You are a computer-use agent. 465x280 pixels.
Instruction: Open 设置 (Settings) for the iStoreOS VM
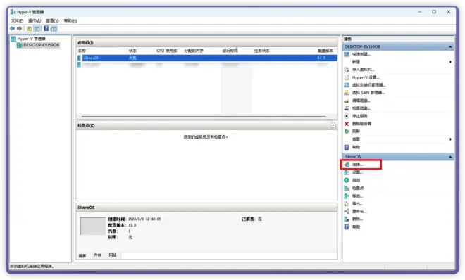coord(357,172)
